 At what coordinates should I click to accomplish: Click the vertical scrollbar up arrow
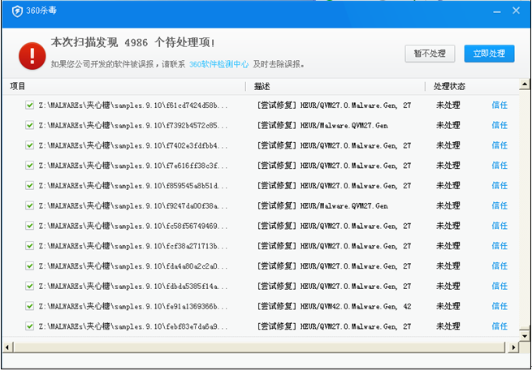[x=525, y=84]
